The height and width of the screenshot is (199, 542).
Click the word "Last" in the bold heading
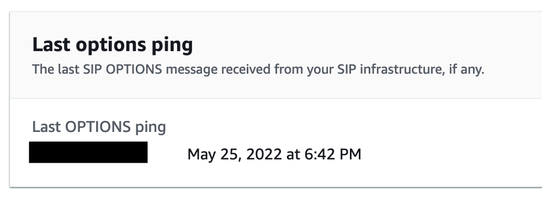(x=51, y=45)
